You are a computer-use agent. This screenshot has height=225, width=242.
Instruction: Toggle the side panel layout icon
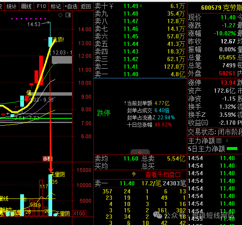(x=68, y=15)
